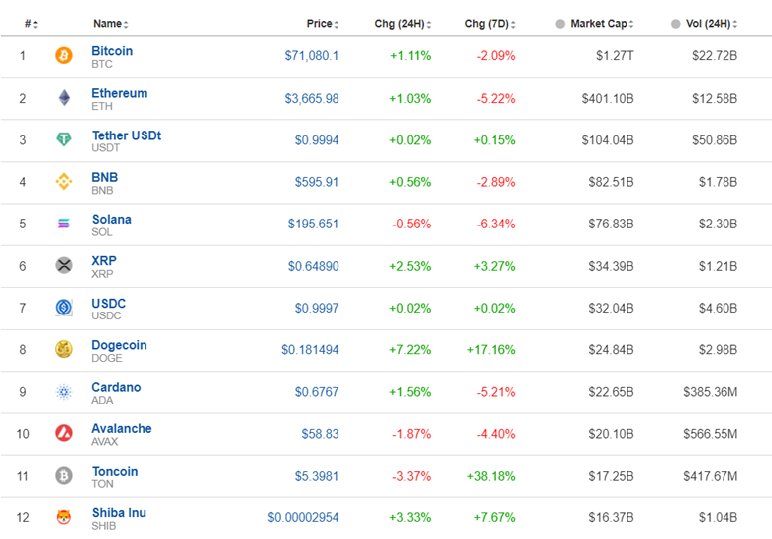This screenshot has height=539, width=772.
Task: Click Solana 7D change -6.34%
Action: (x=495, y=224)
